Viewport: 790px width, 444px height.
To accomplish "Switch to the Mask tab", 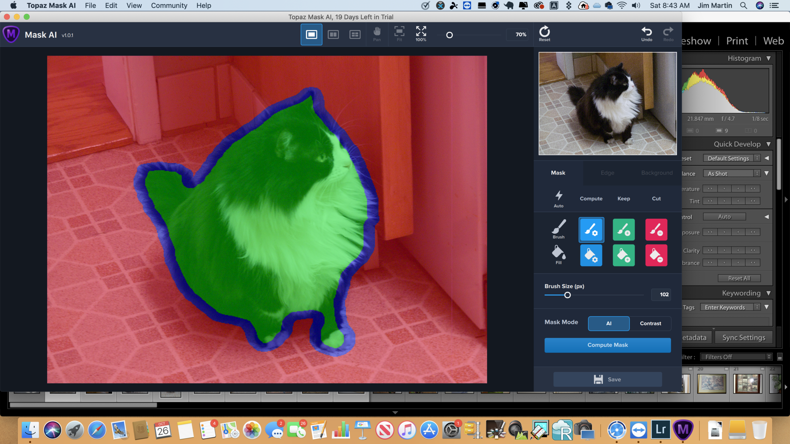I will point(558,173).
